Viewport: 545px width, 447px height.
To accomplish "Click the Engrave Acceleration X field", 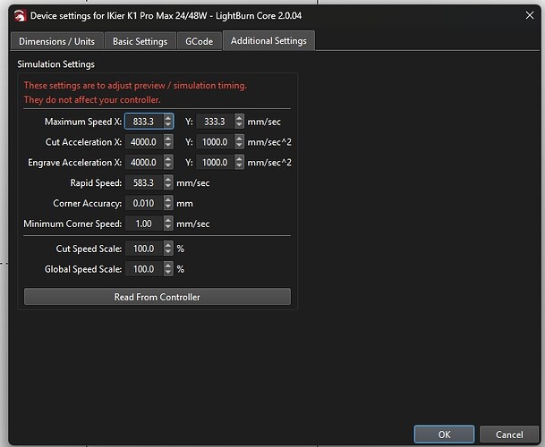I will click(x=144, y=163).
